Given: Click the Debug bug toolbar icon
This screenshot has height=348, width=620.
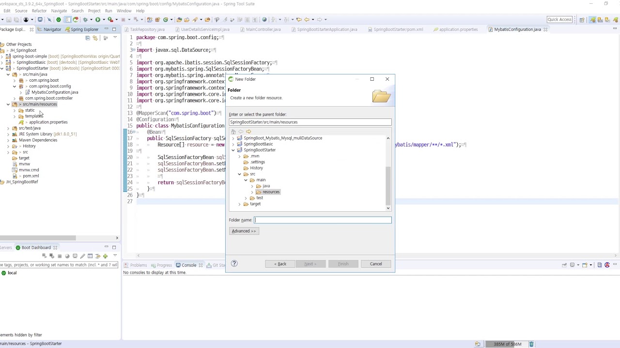Looking at the screenshot, I should (85, 19).
